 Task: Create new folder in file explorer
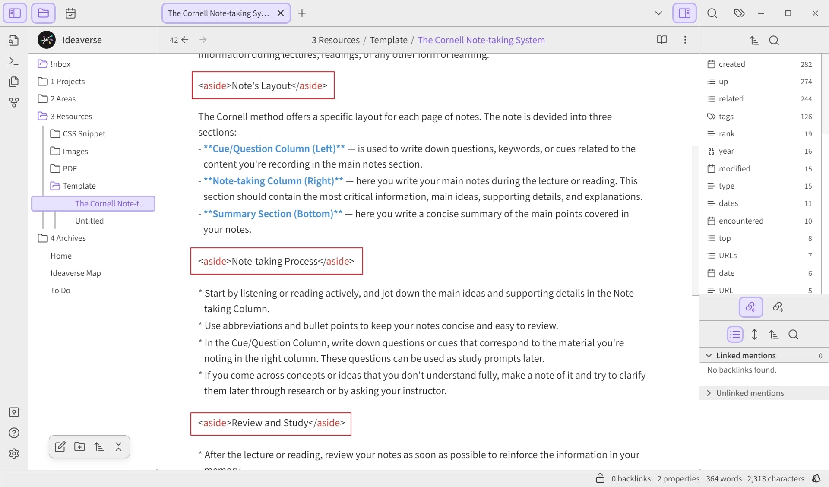coord(79,446)
